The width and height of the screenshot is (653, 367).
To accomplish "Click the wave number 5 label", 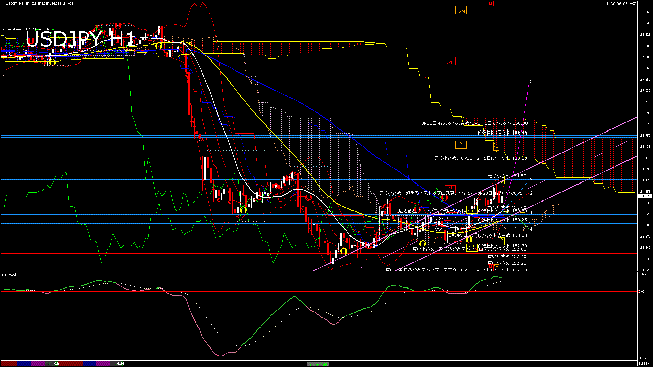I will [x=531, y=82].
